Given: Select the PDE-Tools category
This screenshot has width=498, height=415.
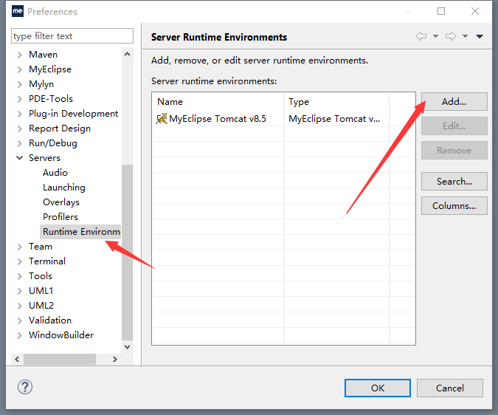Looking at the screenshot, I should (51, 99).
